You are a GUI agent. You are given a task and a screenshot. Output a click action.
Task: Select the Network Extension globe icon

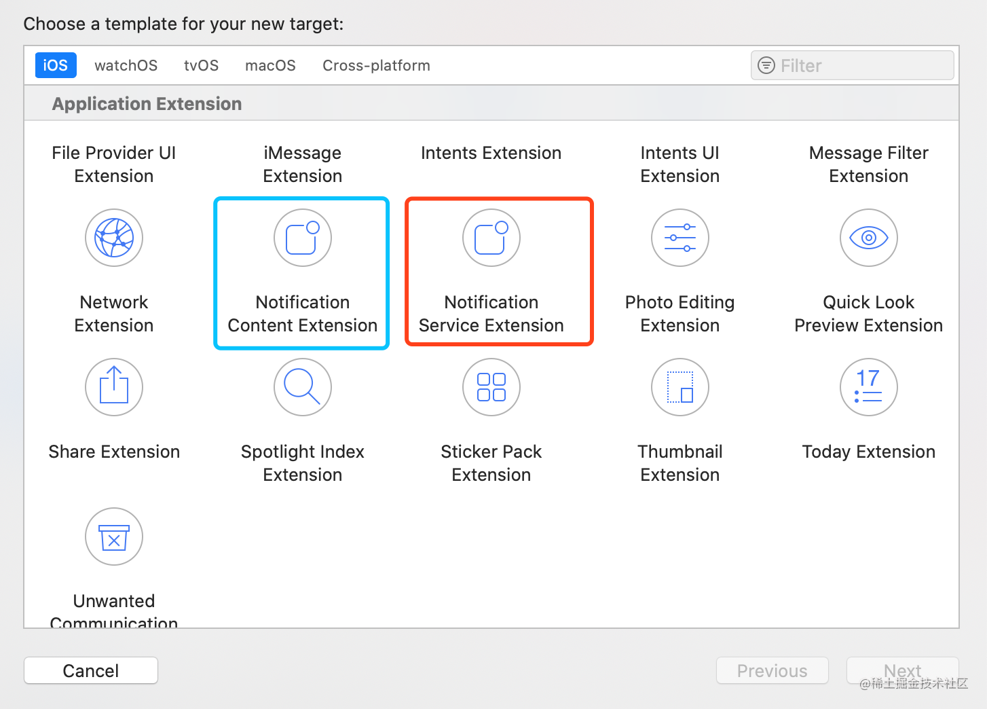[114, 238]
